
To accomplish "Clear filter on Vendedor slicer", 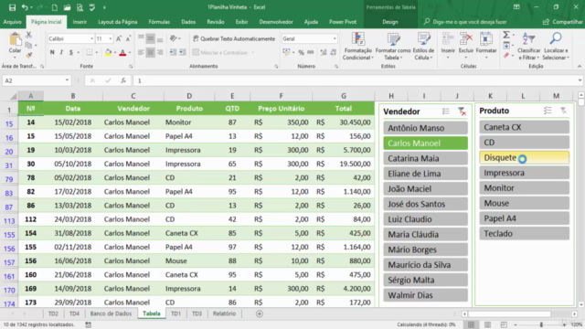I will tap(462, 111).
